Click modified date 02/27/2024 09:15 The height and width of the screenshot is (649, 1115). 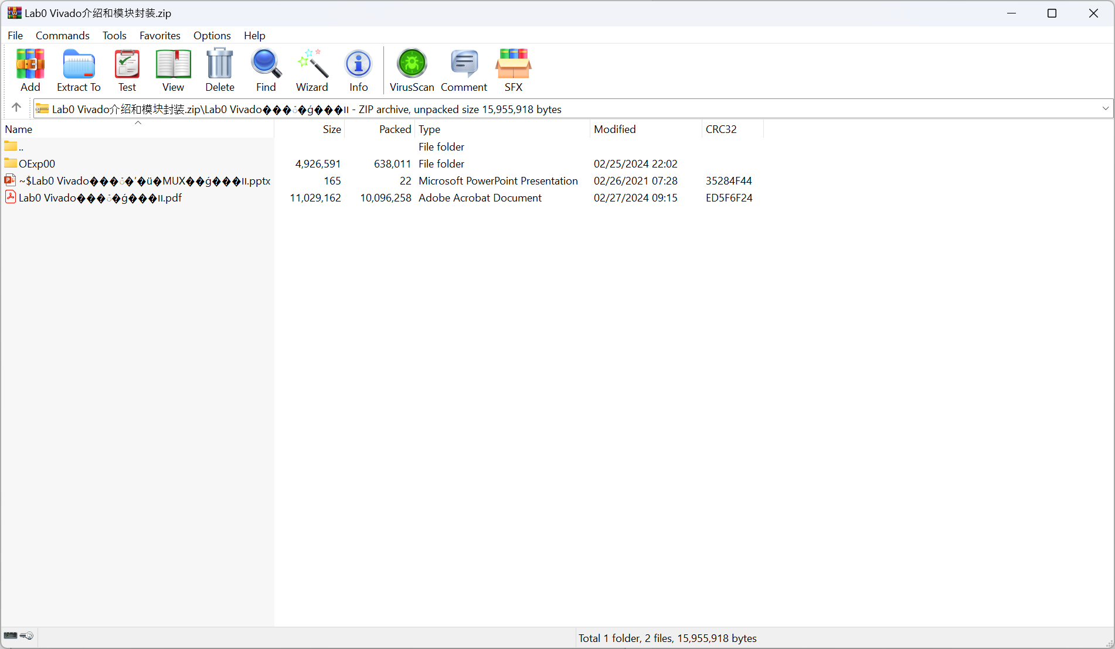pyautogui.click(x=635, y=198)
